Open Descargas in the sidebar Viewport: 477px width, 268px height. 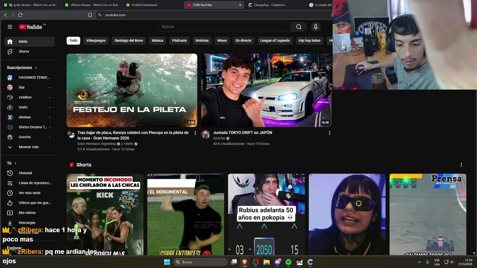(29, 223)
